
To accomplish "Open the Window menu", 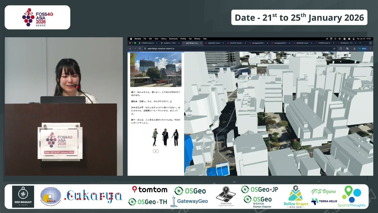I will [197, 39].
